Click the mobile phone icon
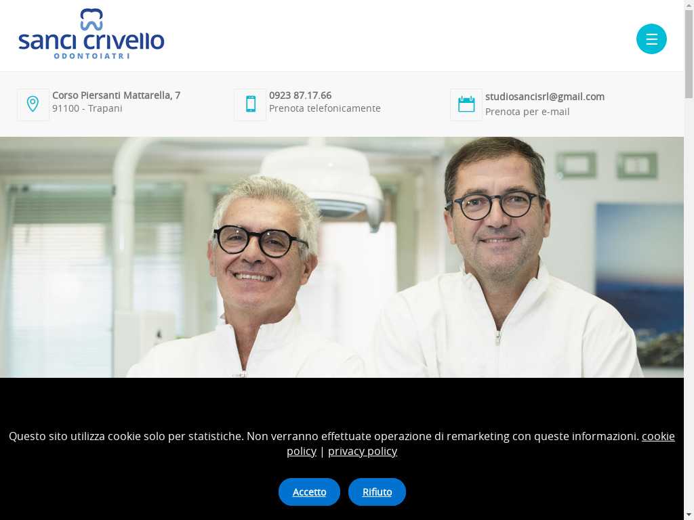Image resolution: width=694 pixels, height=520 pixels. pos(250,104)
